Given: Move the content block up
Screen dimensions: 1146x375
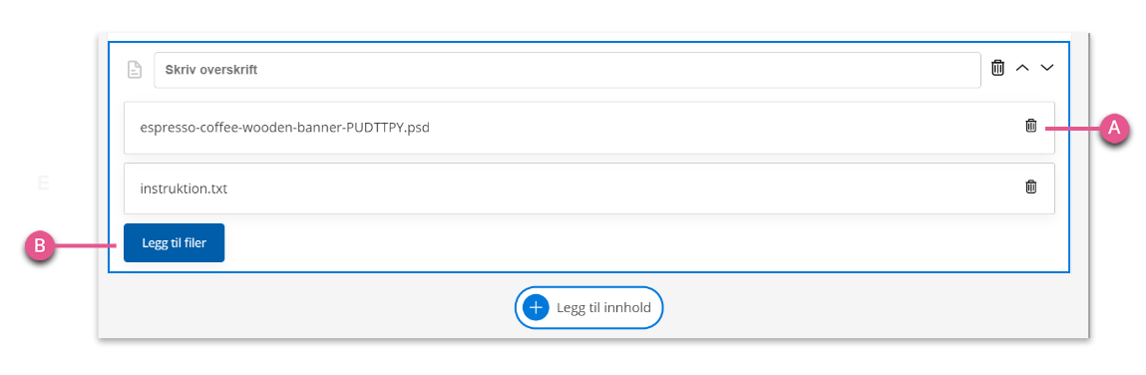Looking at the screenshot, I should tap(1022, 68).
